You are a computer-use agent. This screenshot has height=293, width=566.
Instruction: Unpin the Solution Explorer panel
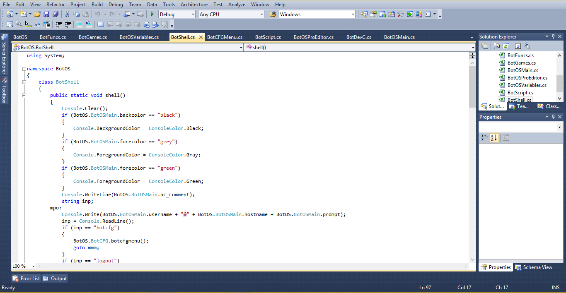pyautogui.click(x=554, y=36)
